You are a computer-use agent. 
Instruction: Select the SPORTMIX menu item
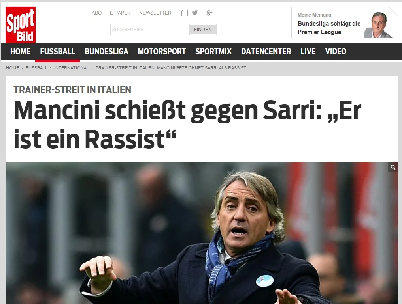point(213,51)
